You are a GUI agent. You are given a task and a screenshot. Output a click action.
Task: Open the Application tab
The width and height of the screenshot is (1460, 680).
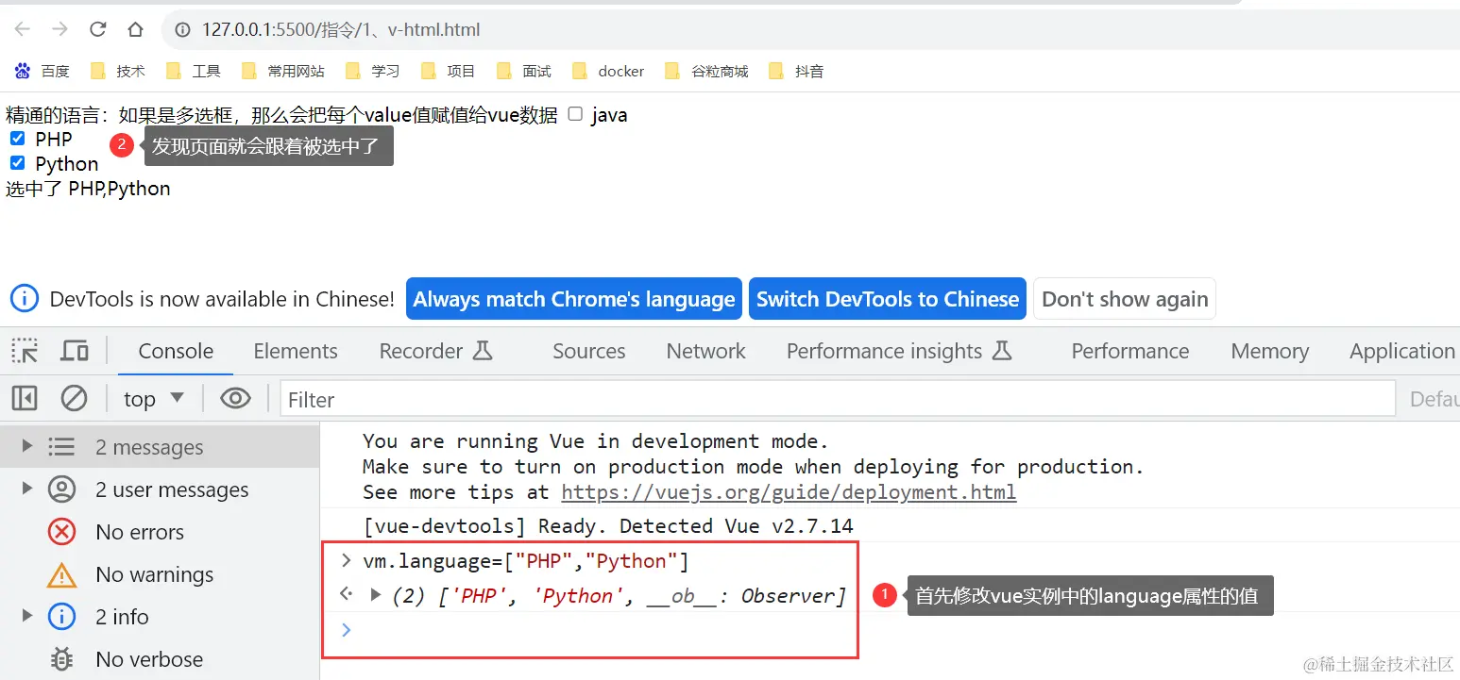pyautogui.click(x=1402, y=351)
